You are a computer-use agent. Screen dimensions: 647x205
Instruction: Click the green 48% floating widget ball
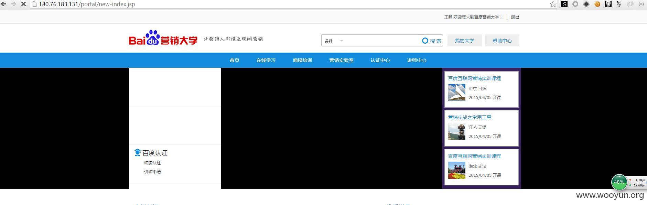619,182
